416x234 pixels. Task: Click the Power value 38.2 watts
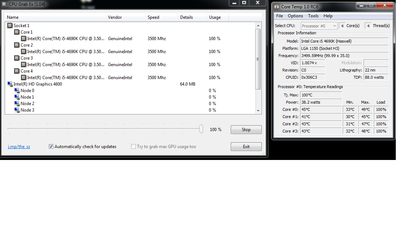pos(321,102)
